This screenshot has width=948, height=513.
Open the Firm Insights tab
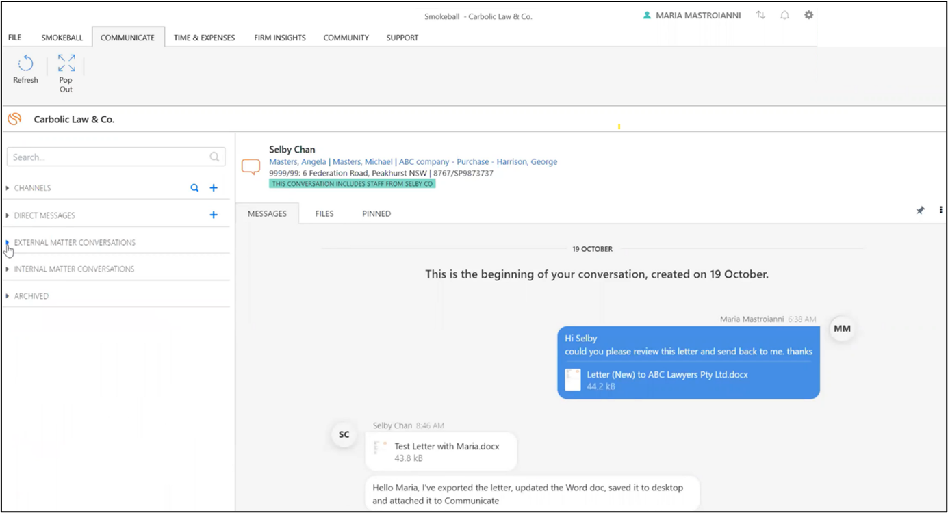(x=280, y=38)
